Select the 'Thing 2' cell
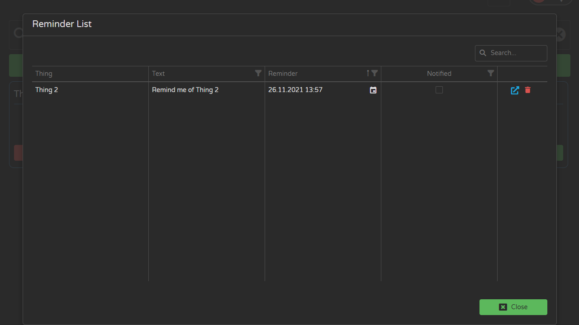 (90, 90)
